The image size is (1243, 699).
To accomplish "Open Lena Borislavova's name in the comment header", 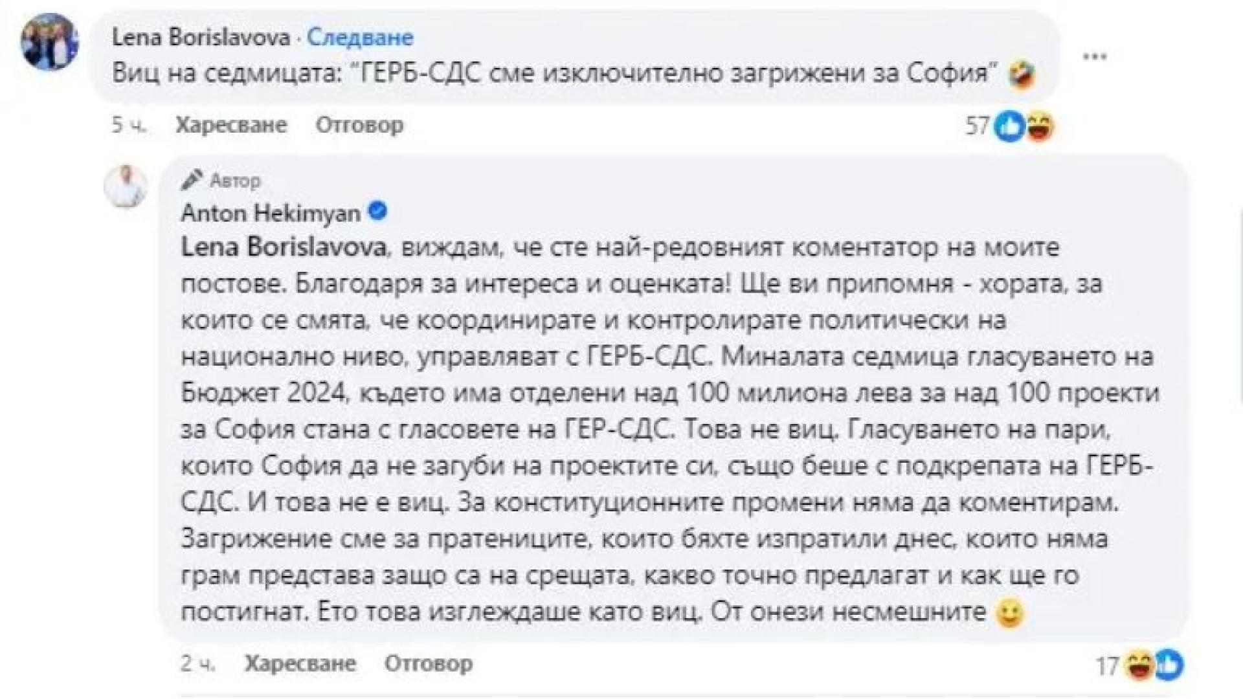I will [x=201, y=38].
